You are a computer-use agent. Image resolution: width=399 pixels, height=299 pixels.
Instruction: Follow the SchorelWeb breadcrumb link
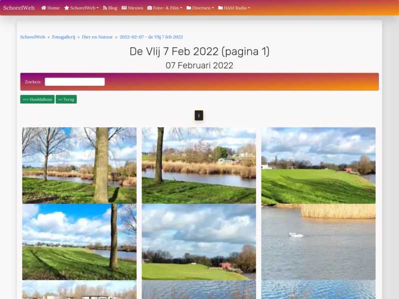point(32,37)
